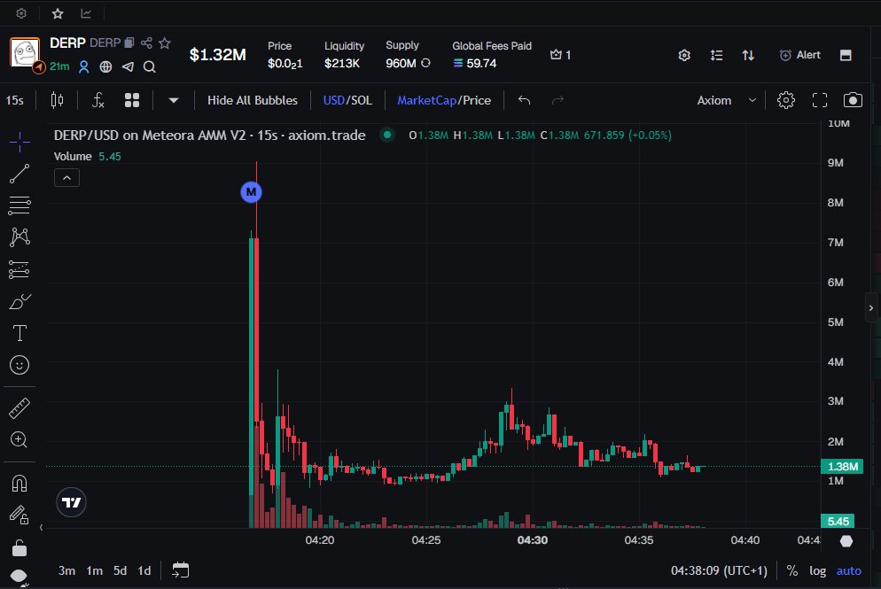Image resolution: width=881 pixels, height=589 pixels.
Task: Set the 1d date range
Action: [x=144, y=570]
